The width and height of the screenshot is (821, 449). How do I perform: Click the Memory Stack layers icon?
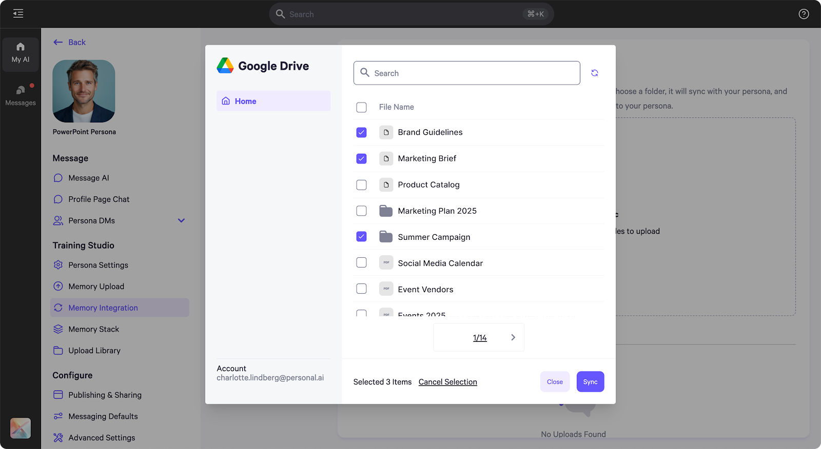coord(58,329)
